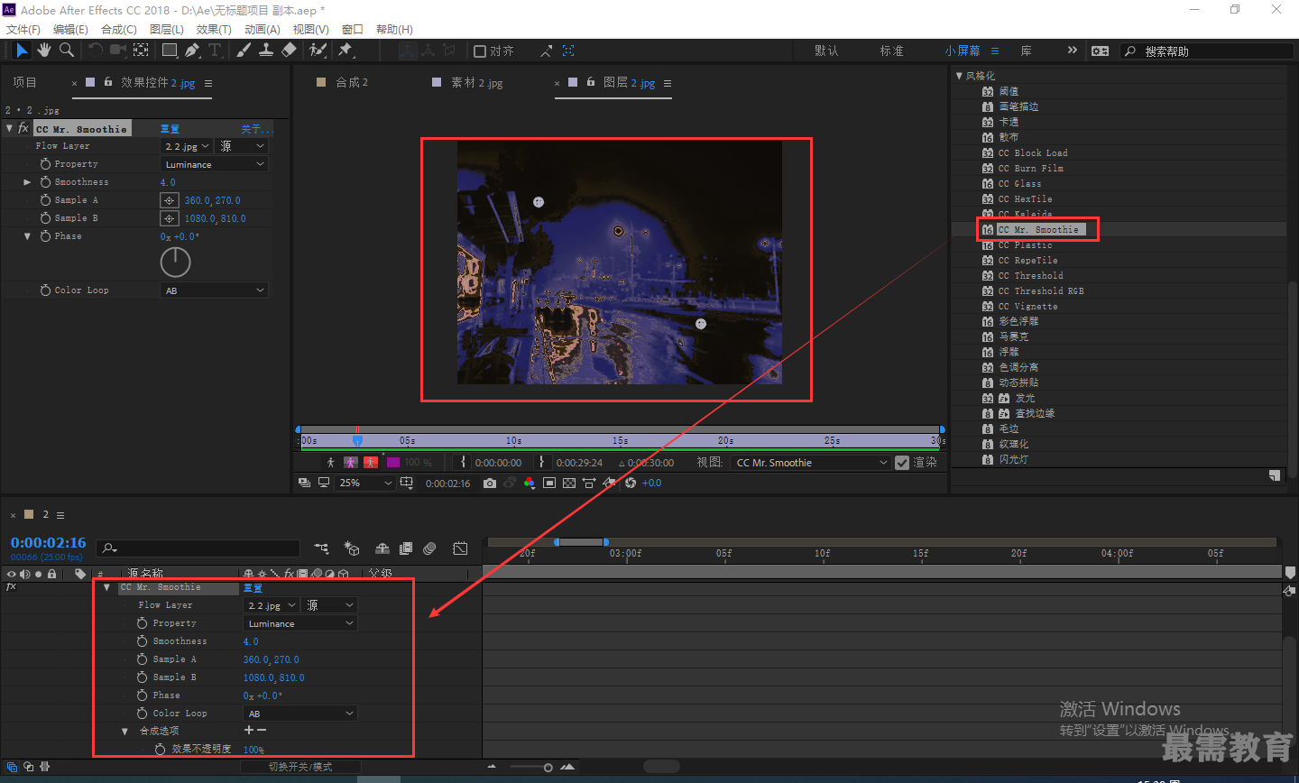Click the 切换开关/模式 button
The image size is (1299, 783).
pos(300,767)
